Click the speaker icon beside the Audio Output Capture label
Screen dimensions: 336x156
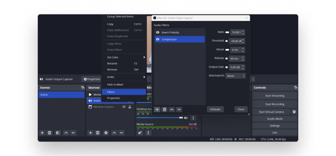(42, 79)
